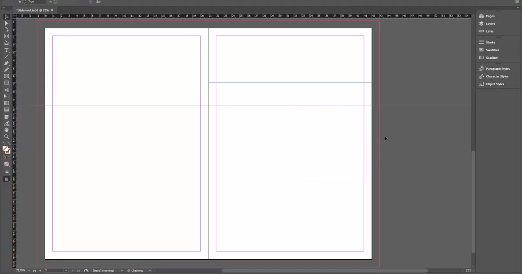522x274 pixels.
Task: Select the Gradient Swatch tool
Action: [x=7, y=103]
